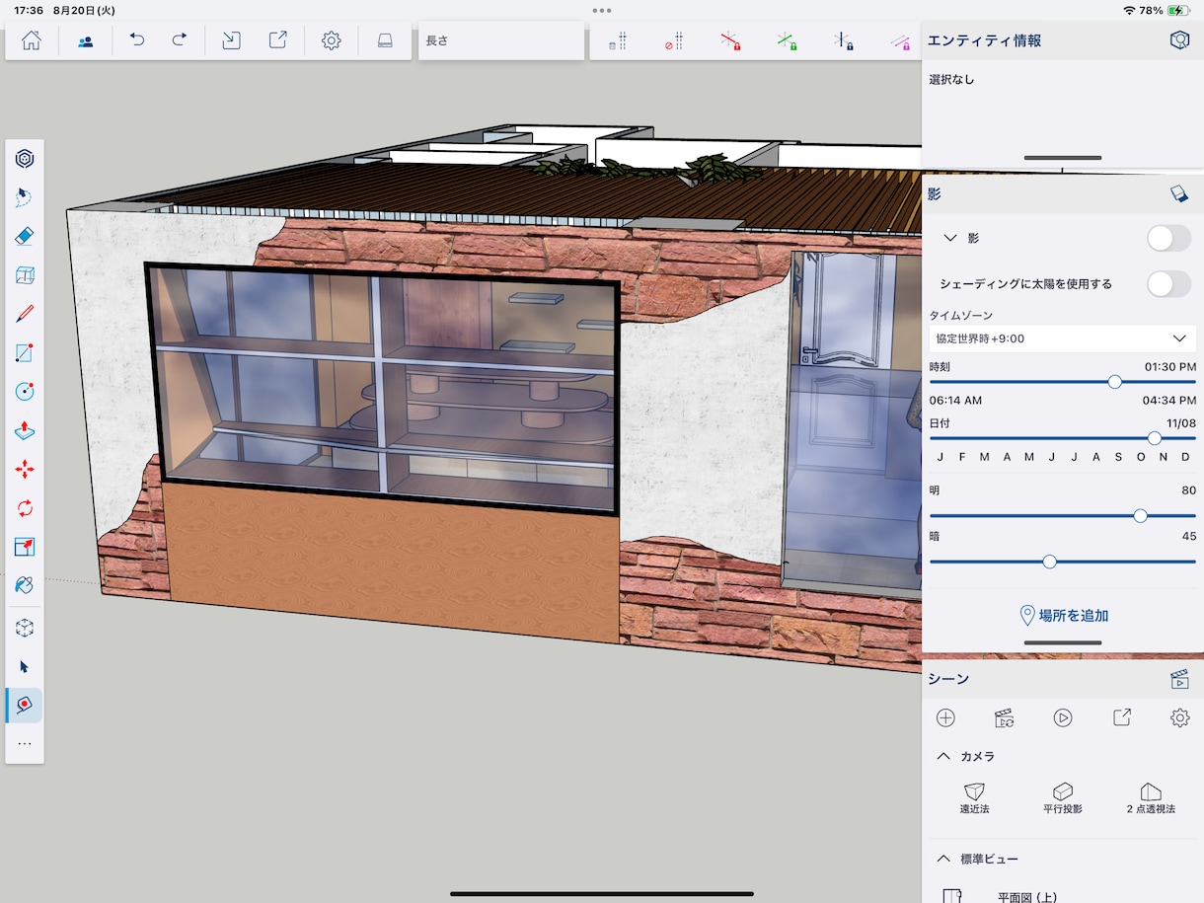Select the Rectangle tool

(x=25, y=353)
